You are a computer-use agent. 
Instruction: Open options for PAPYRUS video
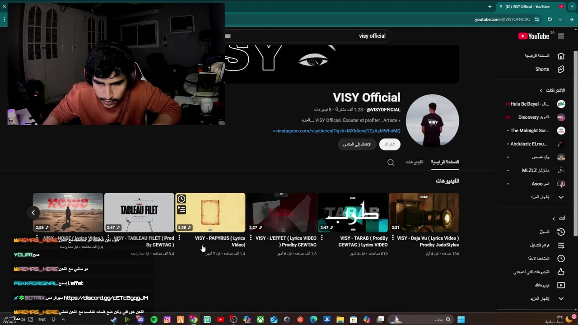coord(179,237)
